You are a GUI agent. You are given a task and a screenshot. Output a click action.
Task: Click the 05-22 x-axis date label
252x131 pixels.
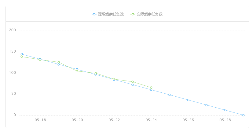pyautogui.click(x=114, y=120)
